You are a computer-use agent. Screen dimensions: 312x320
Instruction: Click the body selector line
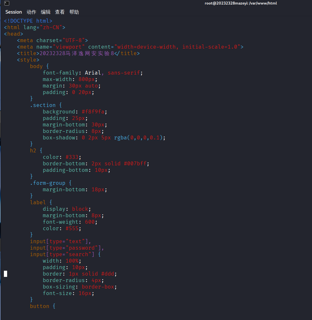tap(39, 66)
